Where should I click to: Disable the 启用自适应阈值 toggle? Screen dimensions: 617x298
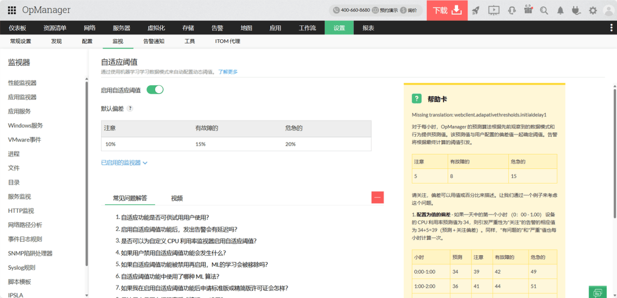coord(155,89)
